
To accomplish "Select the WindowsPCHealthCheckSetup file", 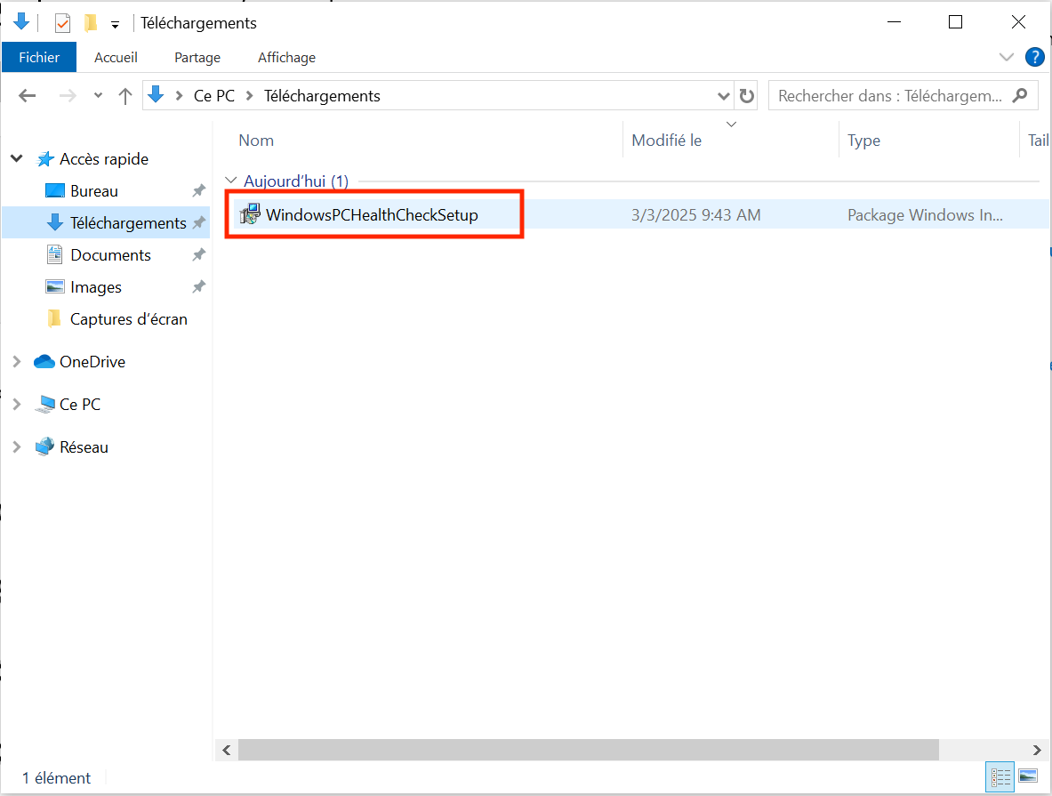I will pyautogui.click(x=372, y=214).
